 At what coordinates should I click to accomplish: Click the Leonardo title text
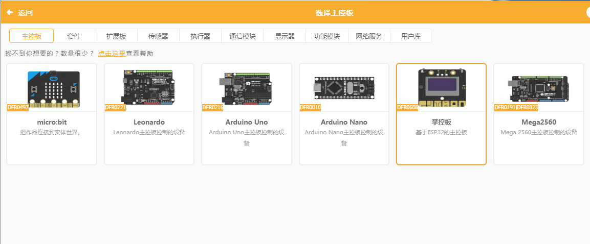[149, 122]
